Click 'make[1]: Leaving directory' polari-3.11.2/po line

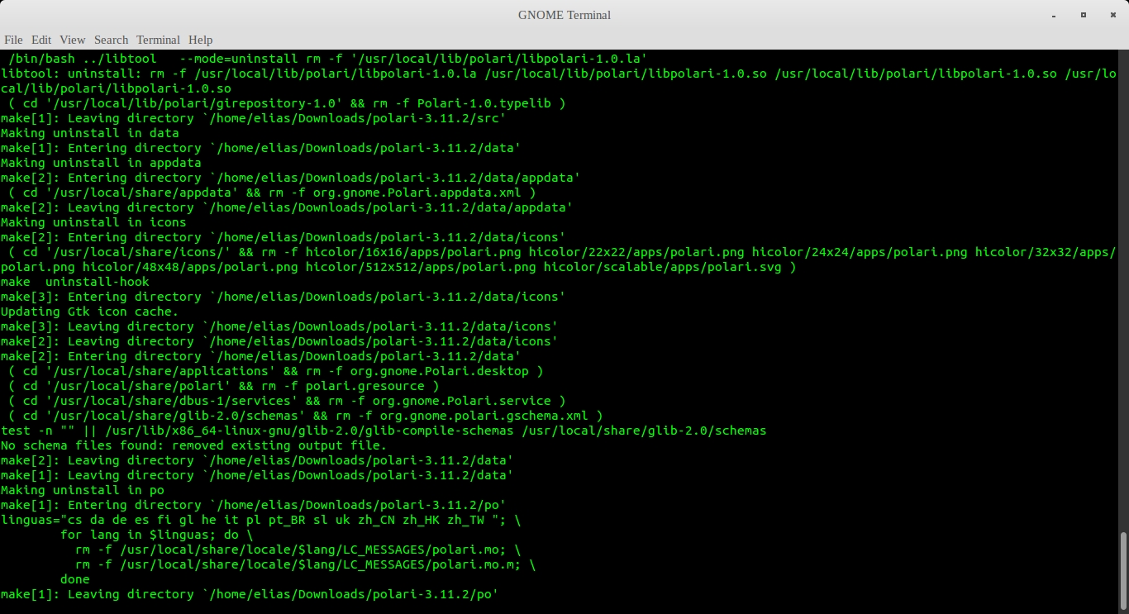click(x=250, y=594)
